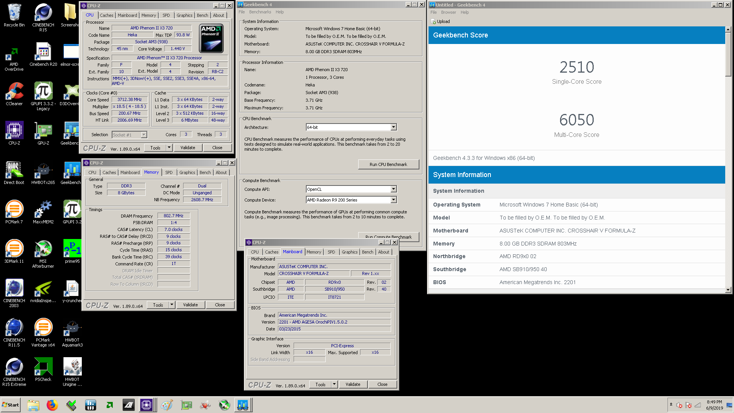The image size is (734, 413).
Task: Select the GPU-Z desktop shortcut
Action: coord(43,133)
